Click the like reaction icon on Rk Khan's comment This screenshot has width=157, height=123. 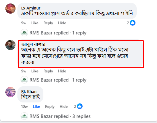tap(80, 106)
